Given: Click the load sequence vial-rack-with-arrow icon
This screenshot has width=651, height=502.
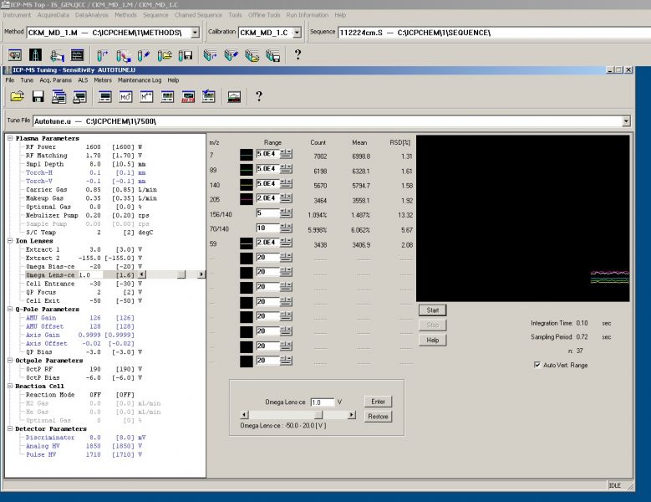Looking at the screenshot, I should (x=210, y=55).
